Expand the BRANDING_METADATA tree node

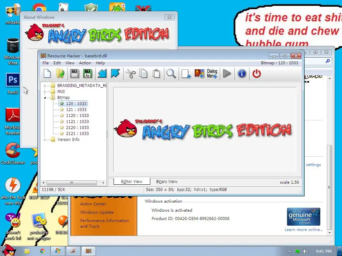45,86
